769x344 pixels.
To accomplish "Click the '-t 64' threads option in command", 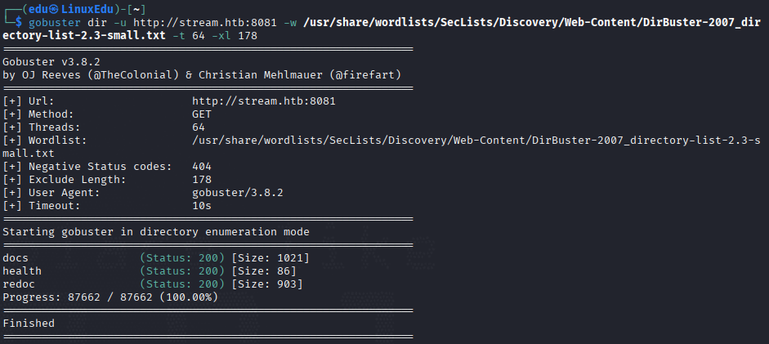I will click(188, 36).
